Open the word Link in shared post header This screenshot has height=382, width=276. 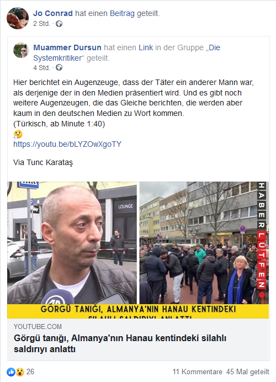146,47
